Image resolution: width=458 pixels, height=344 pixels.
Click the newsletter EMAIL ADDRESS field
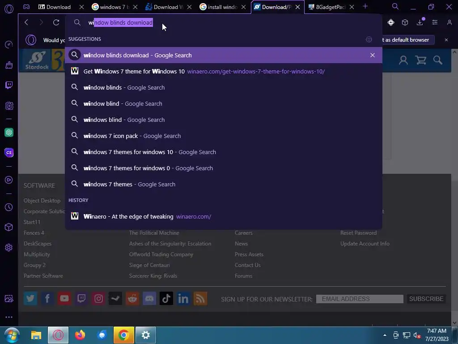(360, 299)
